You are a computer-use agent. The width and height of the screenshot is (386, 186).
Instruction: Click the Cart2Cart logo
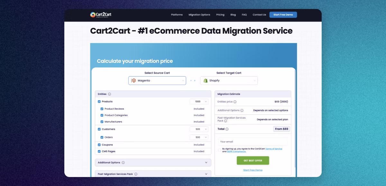tap(101, 14)
